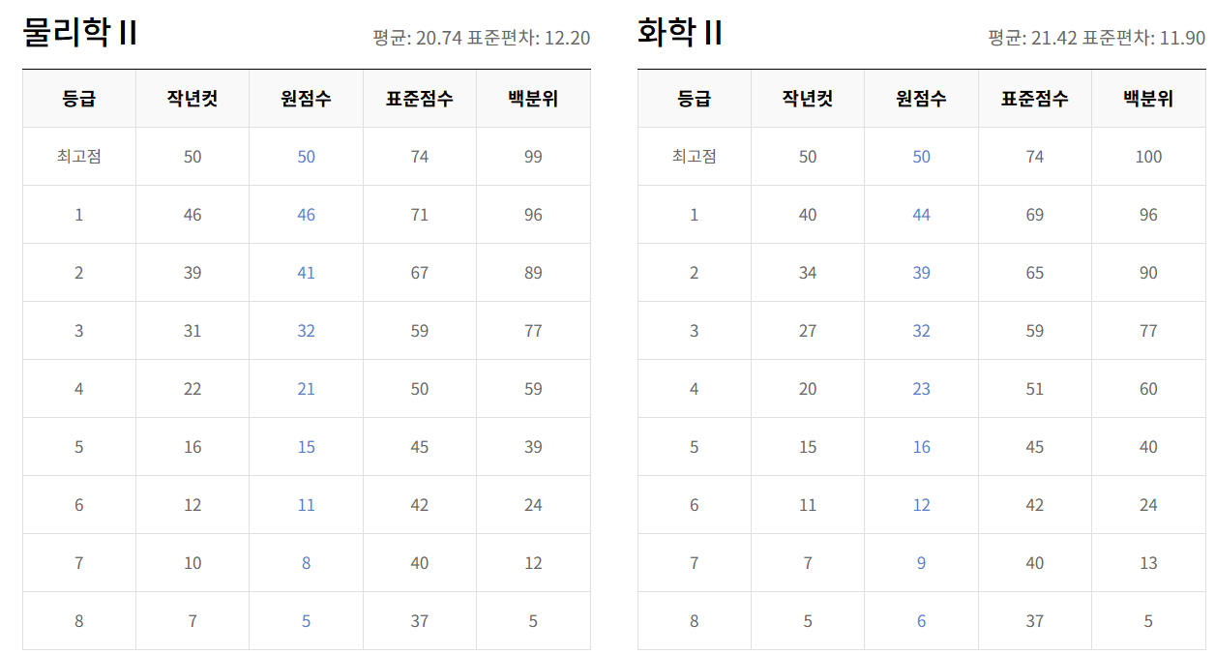Open 원점수 8 in 물리학 II grade 7
The height and width of the screenshot is (655, 1215).
(x=306, y=563)
